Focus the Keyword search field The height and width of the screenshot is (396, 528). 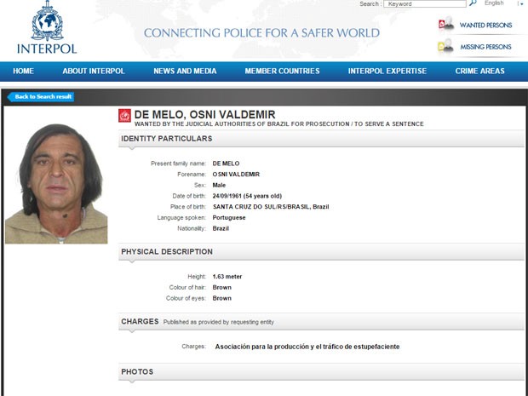[425, 3]
